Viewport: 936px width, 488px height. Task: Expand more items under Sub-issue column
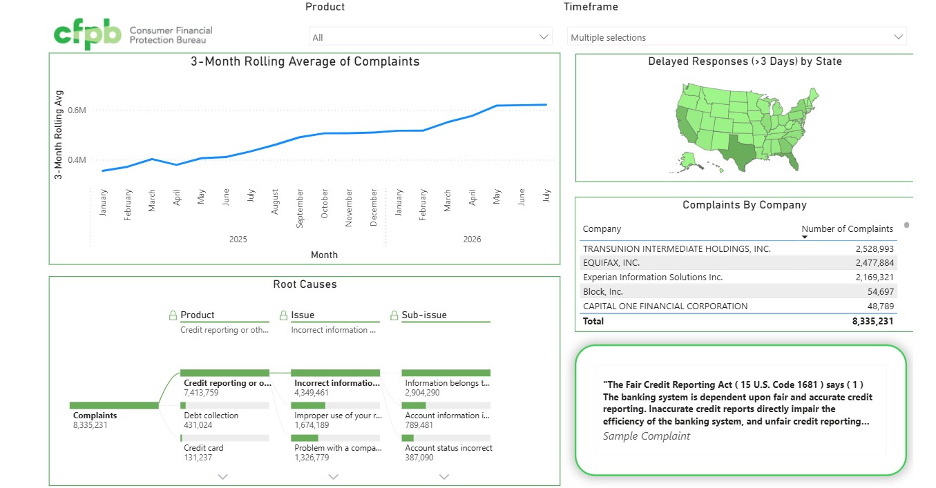[444, 476]
